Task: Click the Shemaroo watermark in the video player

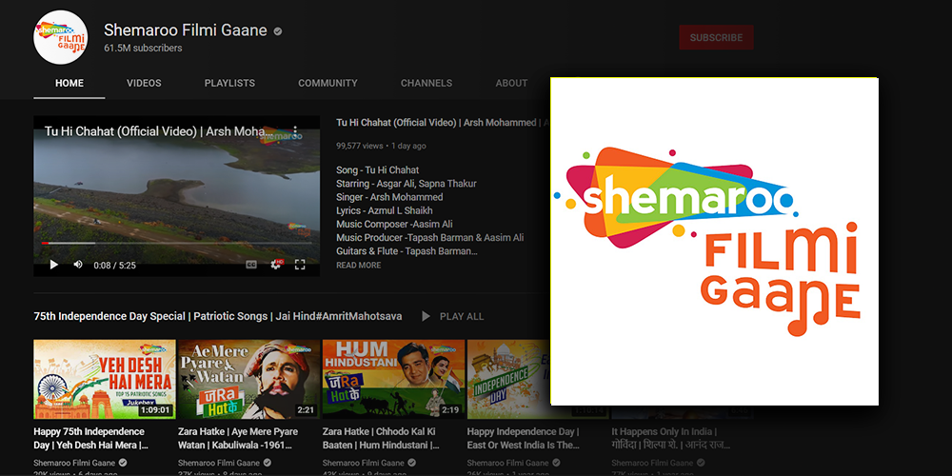Action: (x=281, y=134)
